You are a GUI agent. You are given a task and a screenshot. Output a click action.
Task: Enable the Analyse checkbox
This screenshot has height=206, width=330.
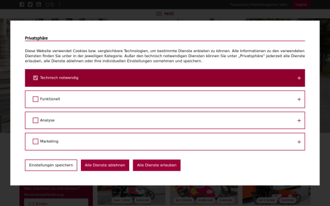point(35,120)
